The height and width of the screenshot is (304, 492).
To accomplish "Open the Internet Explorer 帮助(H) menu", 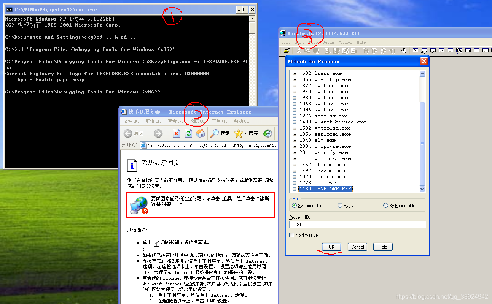I will 242,121.
